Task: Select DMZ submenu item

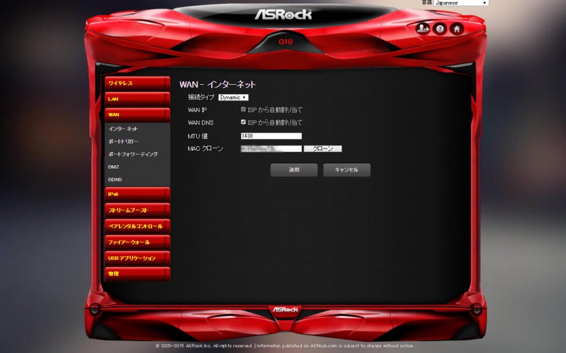Action: click(113, 167)
